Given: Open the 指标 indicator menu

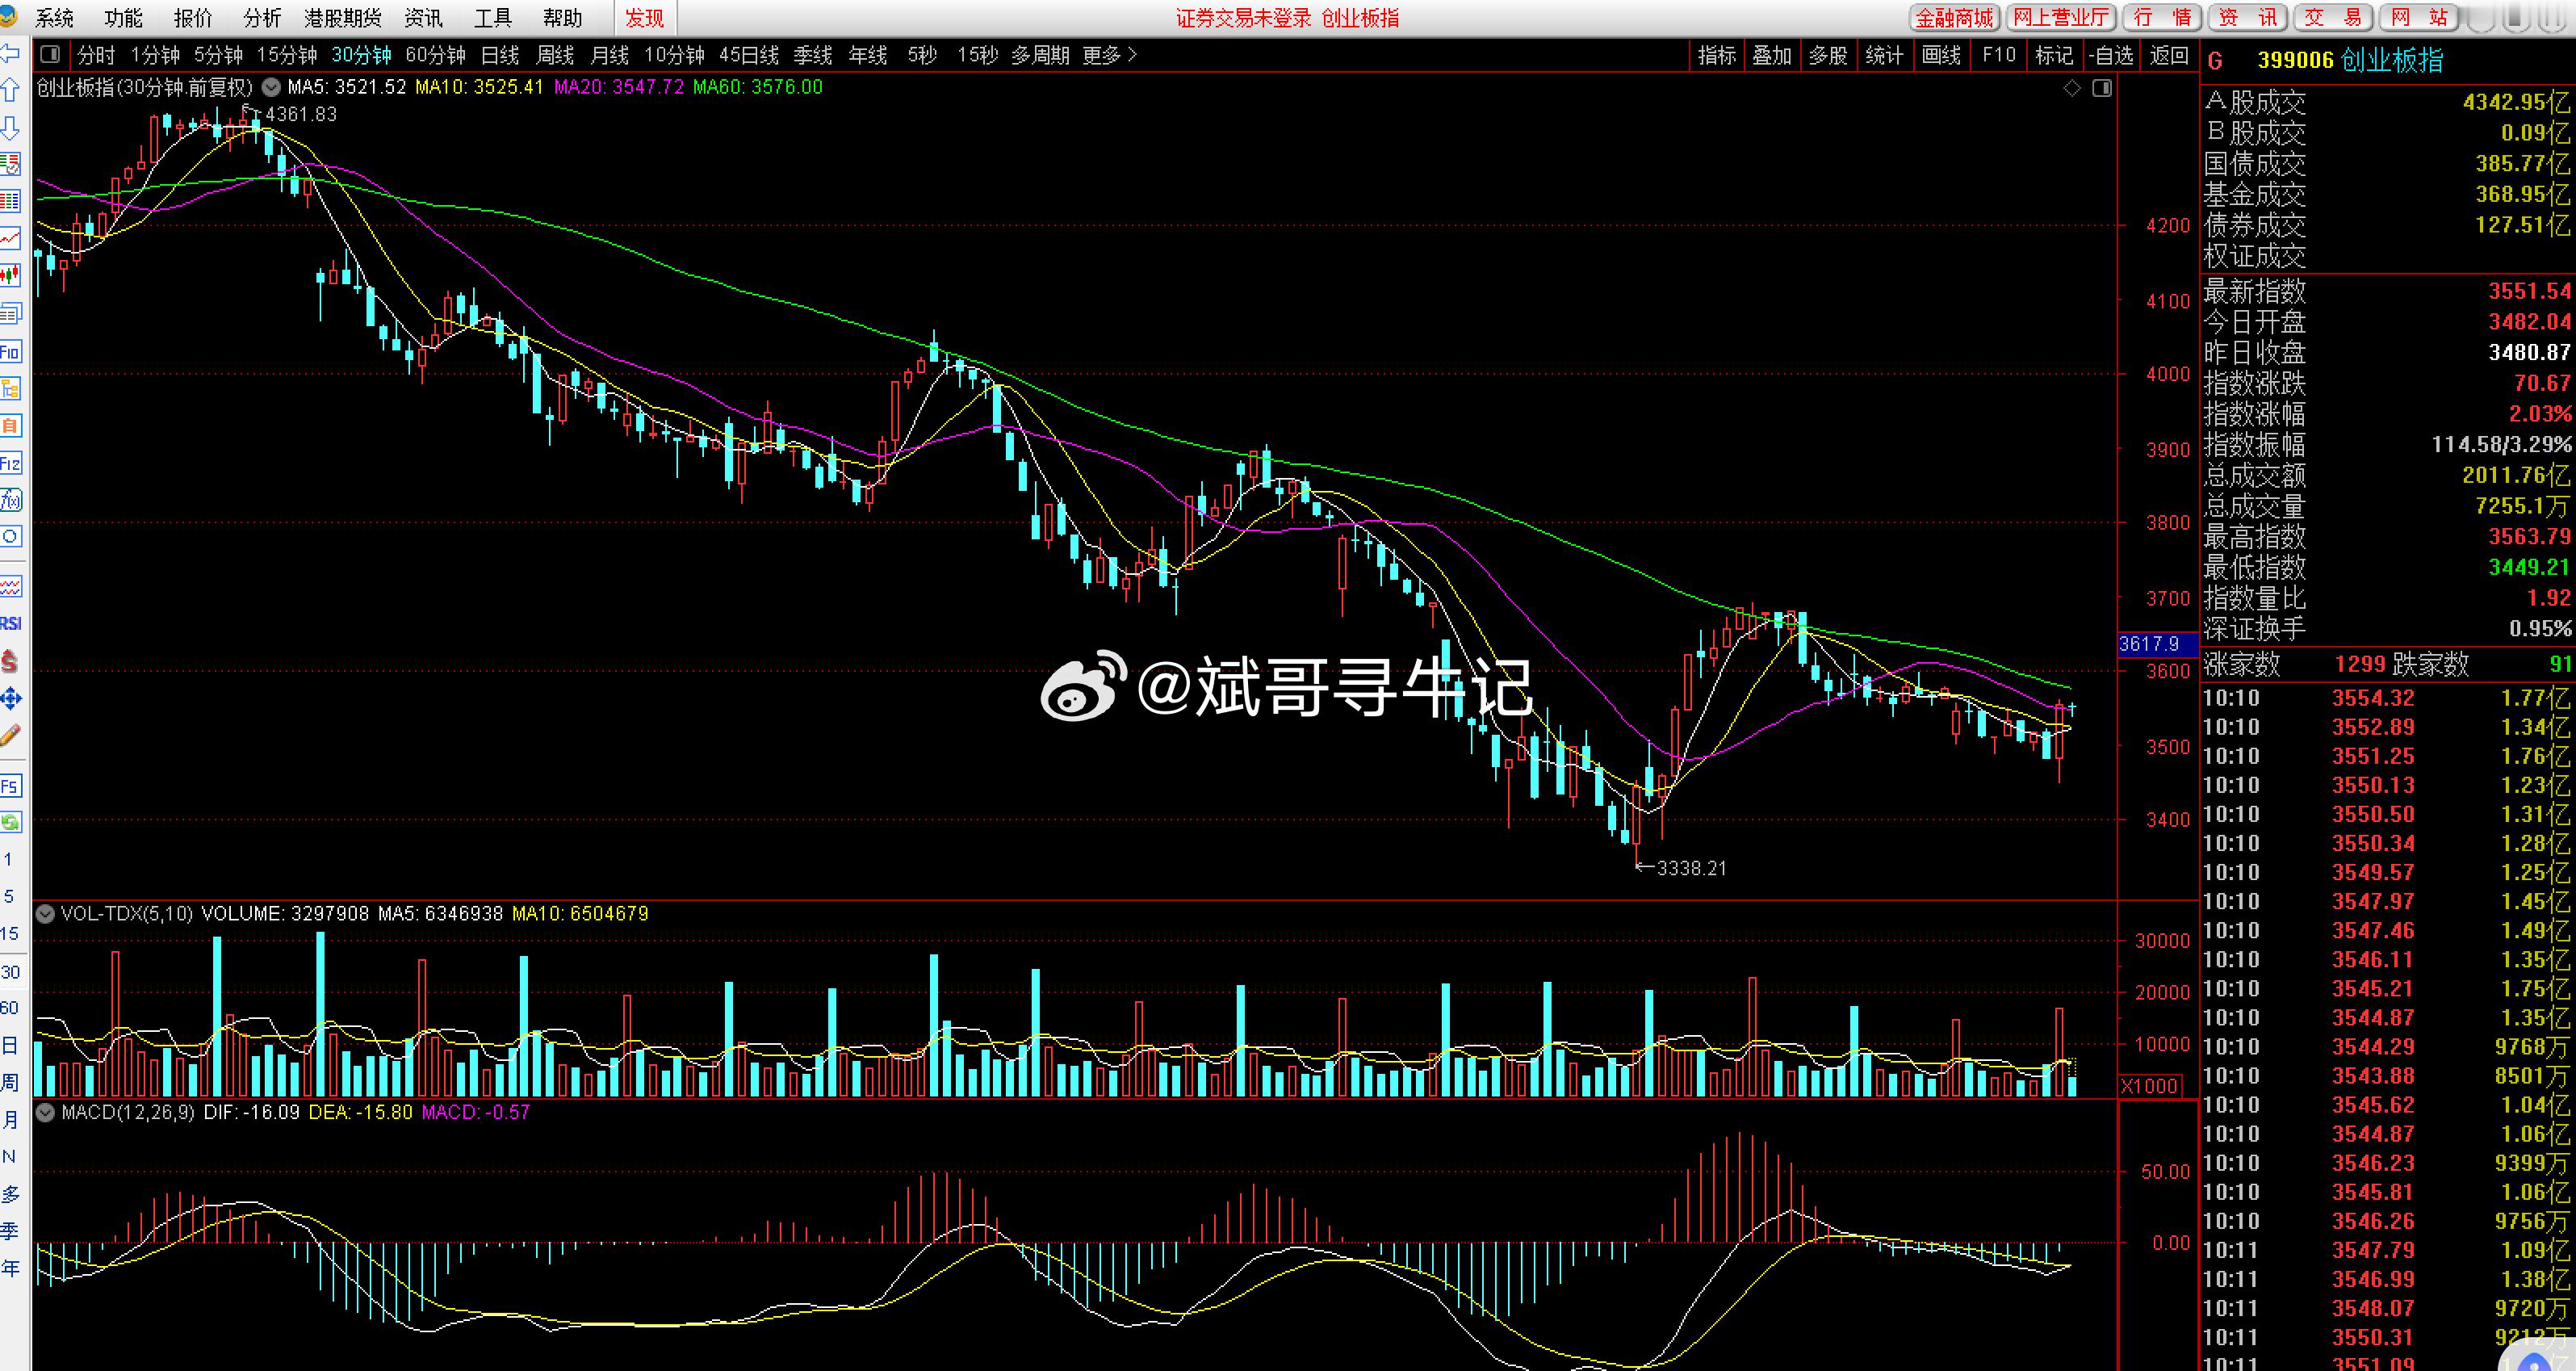Looking at the screenshot, I should pos(1717,55).
